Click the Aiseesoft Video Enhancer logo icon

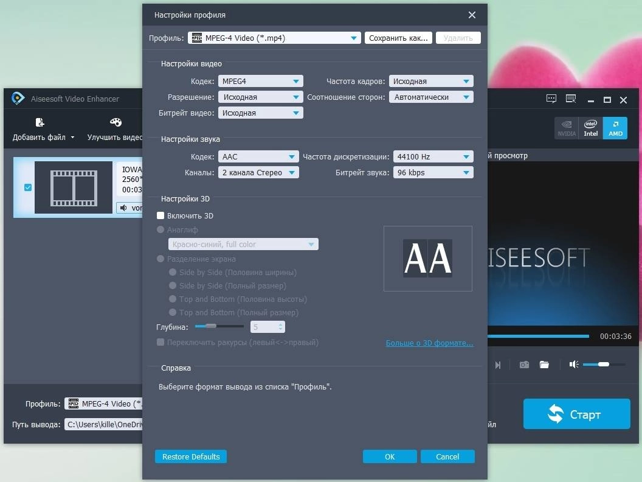click(18, 99)
